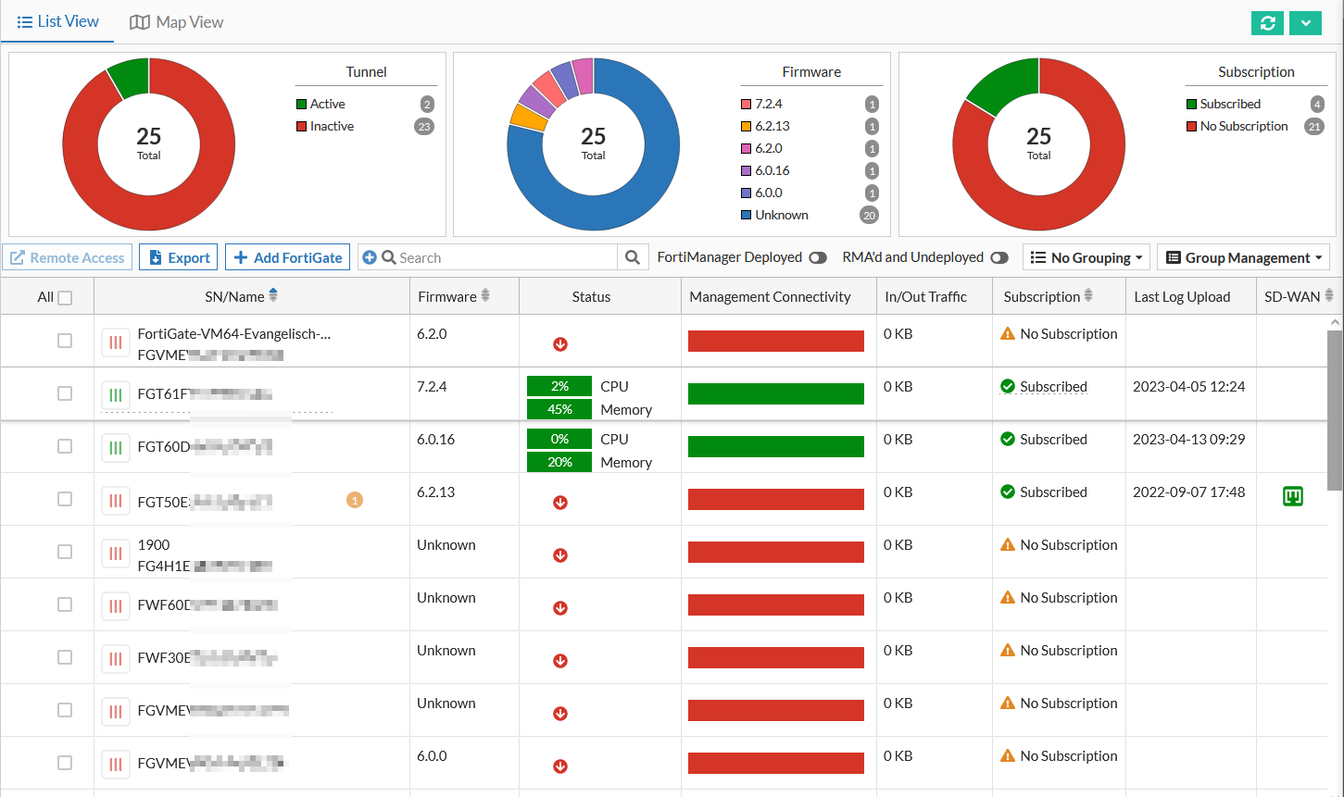Click the plus icon inside the search bar
The image size is (1344, 797).
pyautogui.click(x=370, y=256)
